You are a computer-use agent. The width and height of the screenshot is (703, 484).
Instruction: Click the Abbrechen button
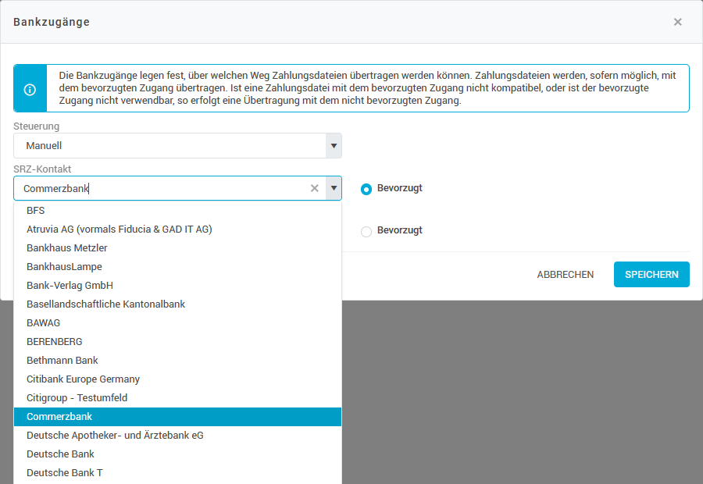[x=566, y=275]
